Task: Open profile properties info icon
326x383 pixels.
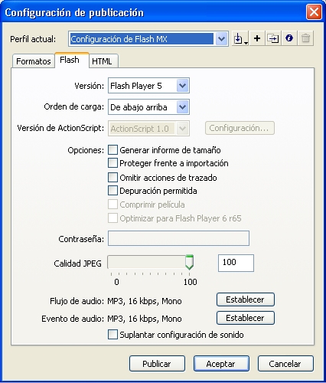Action: click(x=289, y=38)
